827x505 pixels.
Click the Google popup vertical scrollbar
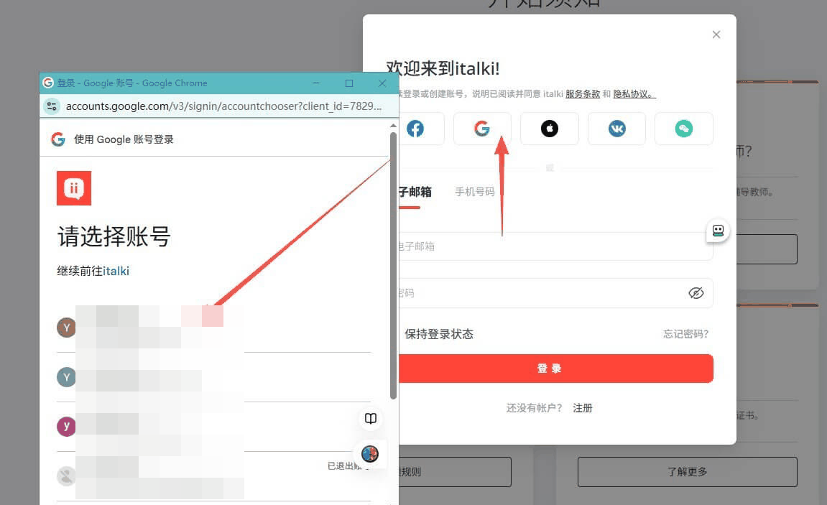[393, 266]
